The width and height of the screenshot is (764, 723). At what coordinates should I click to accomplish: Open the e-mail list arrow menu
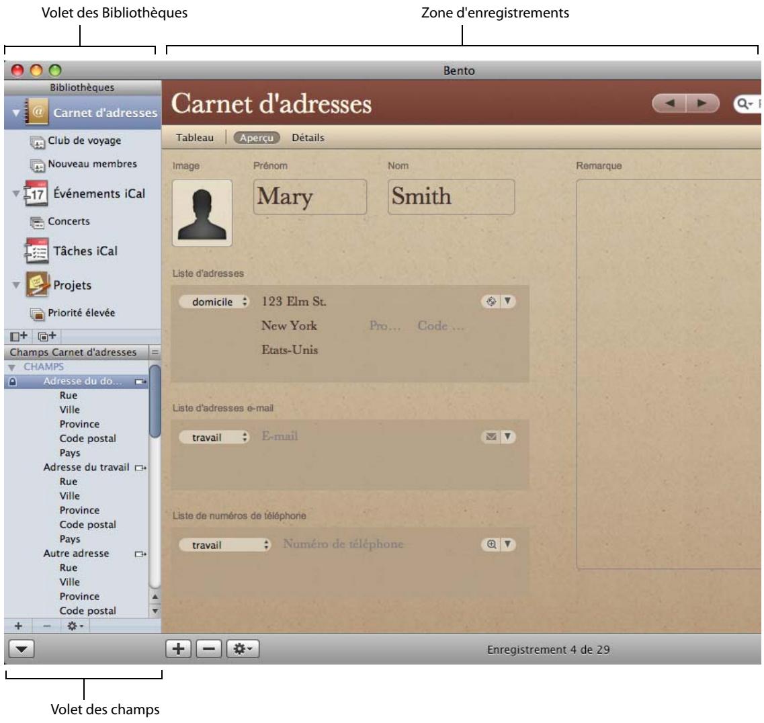(x=508, y=437)
